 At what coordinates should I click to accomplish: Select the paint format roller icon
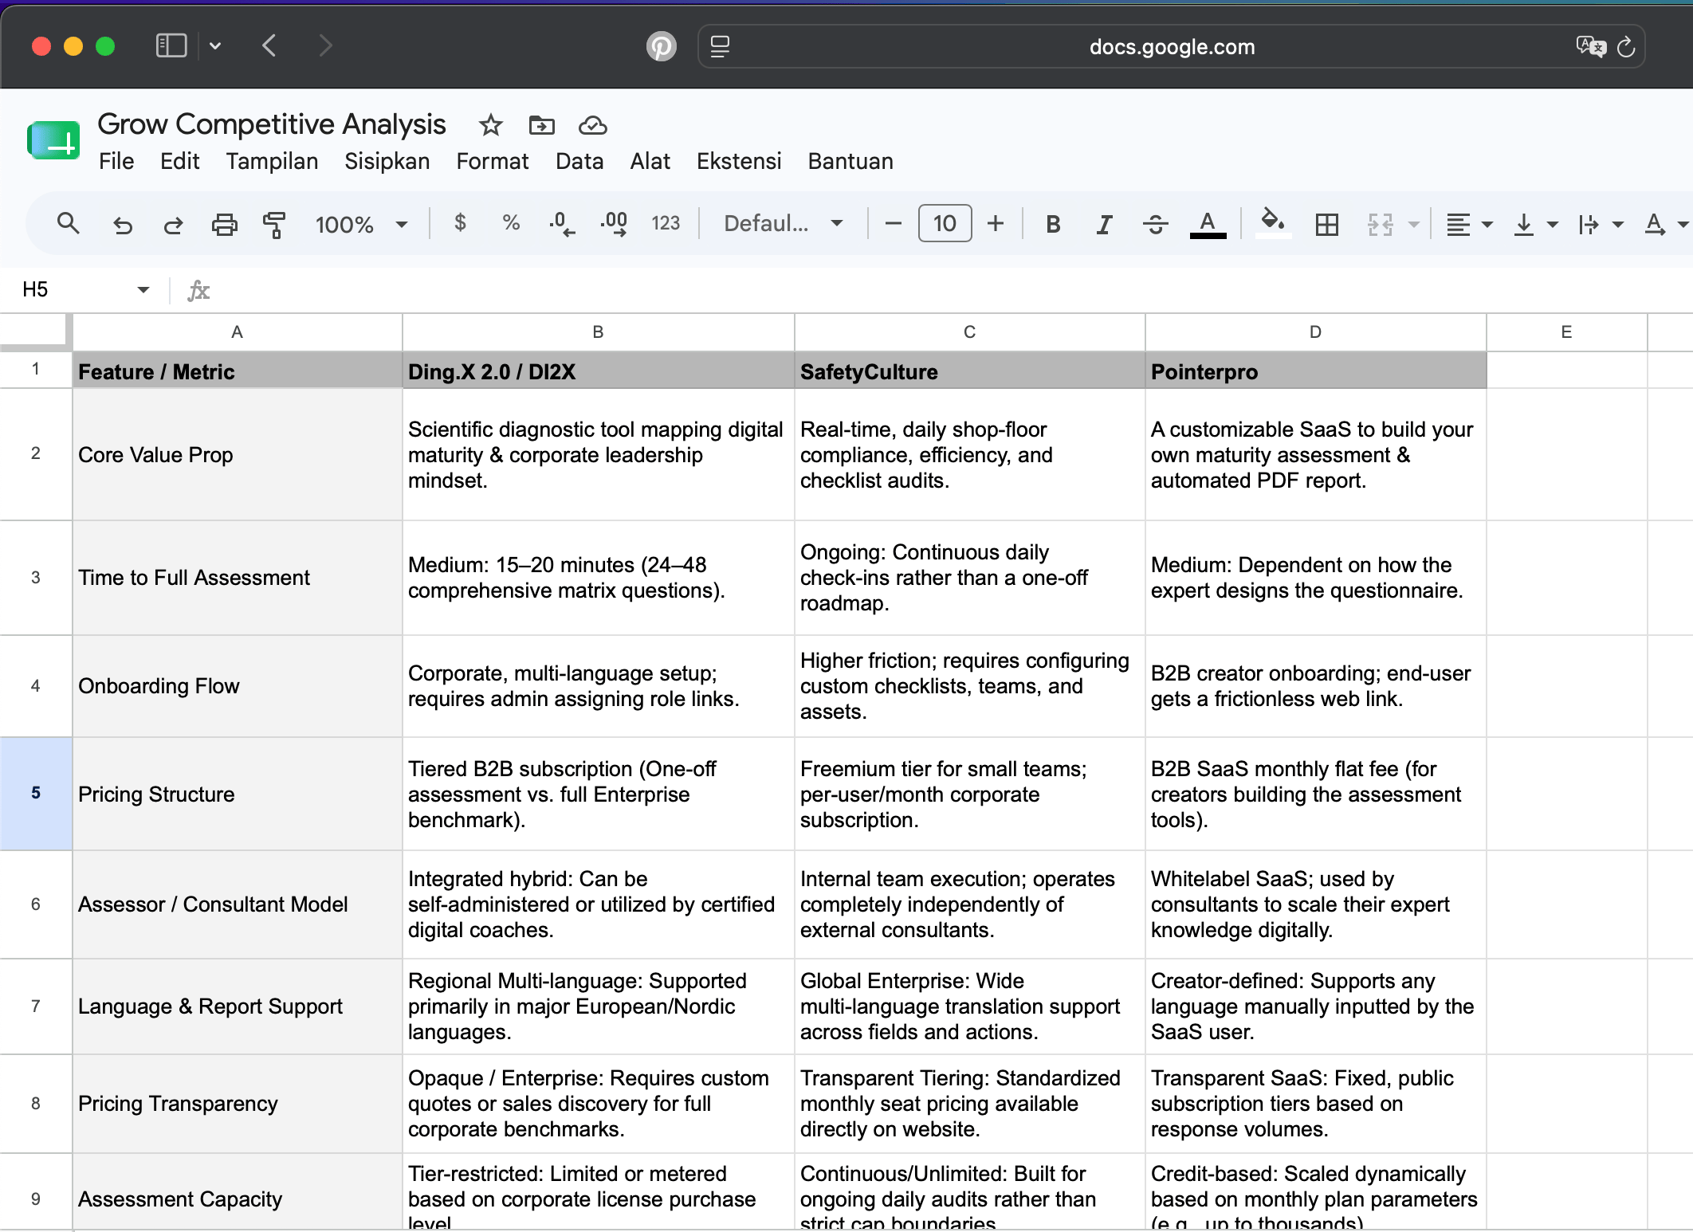tap(274, 225)
